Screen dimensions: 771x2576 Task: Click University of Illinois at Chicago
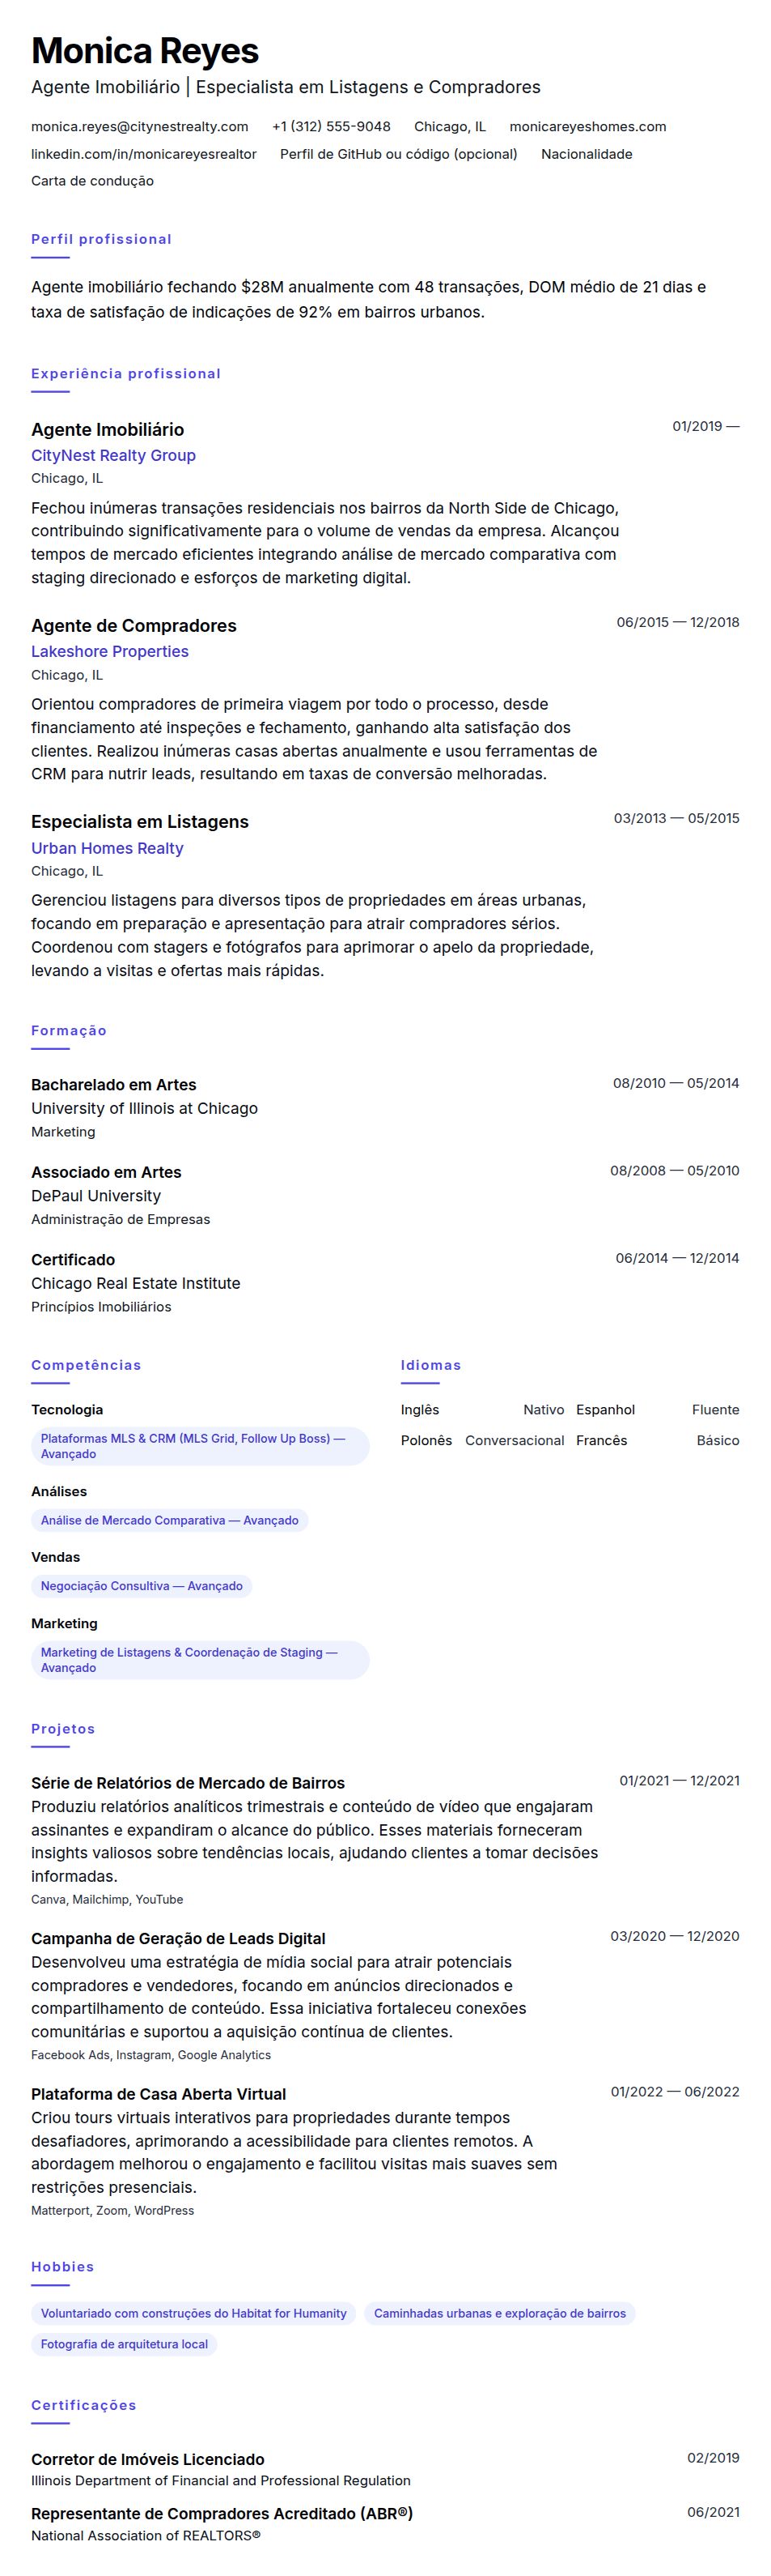pos(144,1108)
